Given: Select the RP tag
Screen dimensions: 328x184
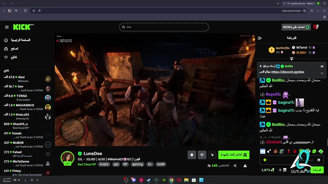Looking at the screenshot, I should pyautogui.click(x=125, y=164).
